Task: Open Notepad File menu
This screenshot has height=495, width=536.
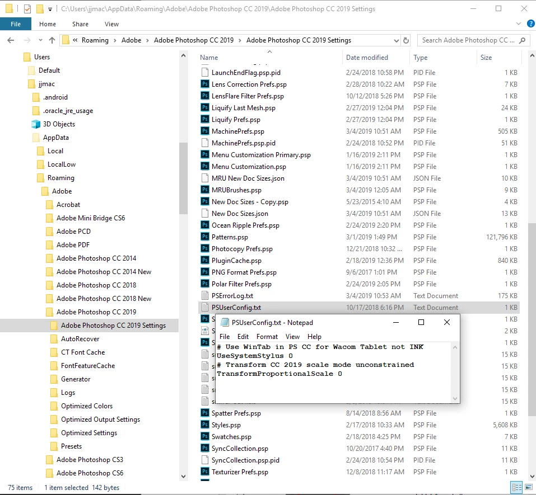Action: pos(225,337)
